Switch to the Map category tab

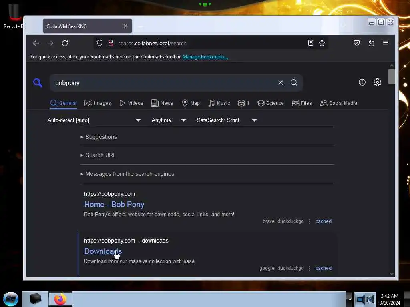(191, 103)
